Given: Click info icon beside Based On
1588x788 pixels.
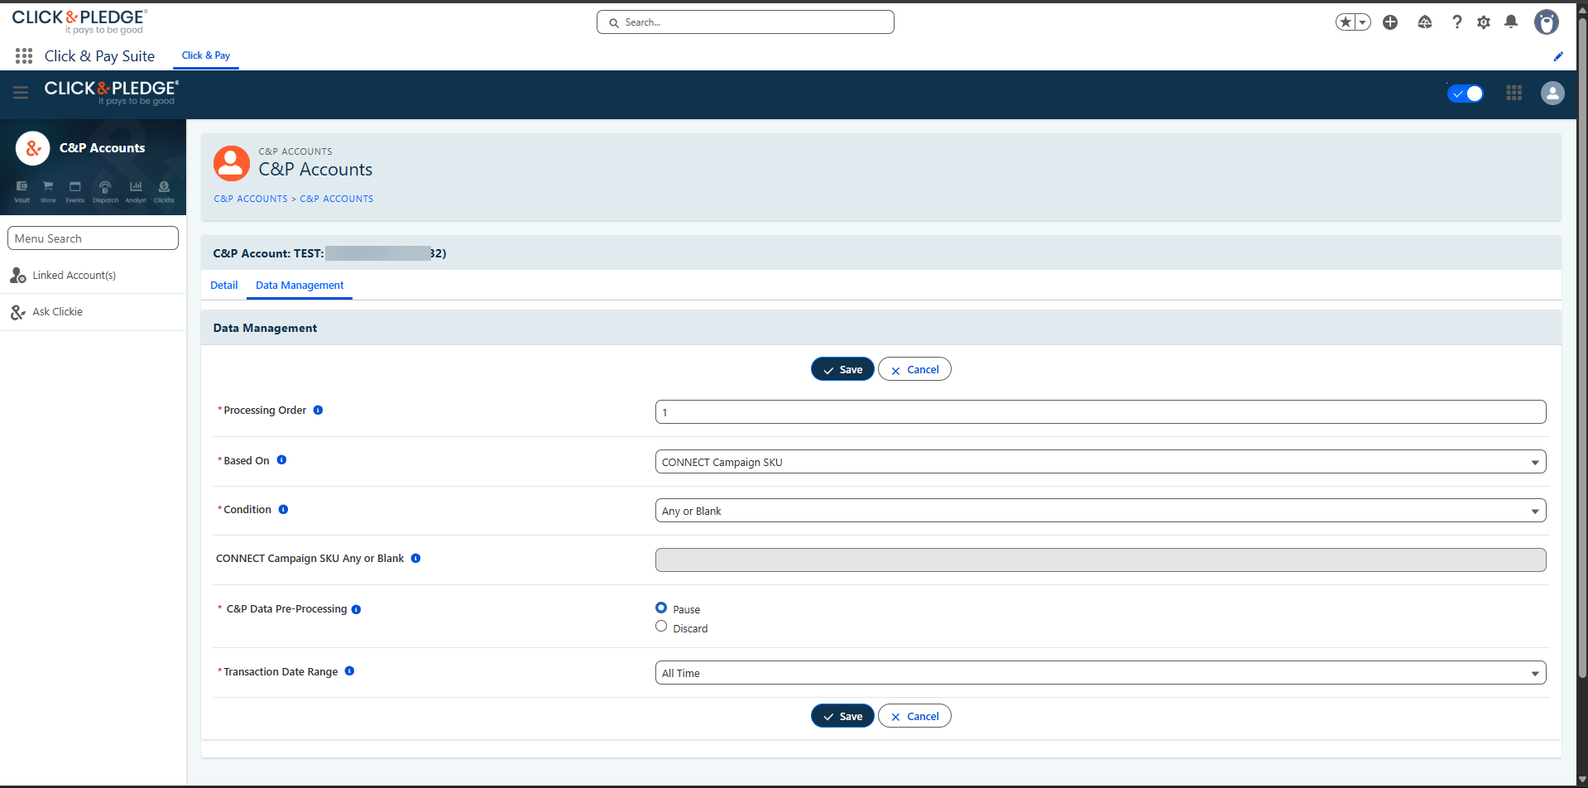Looking at the screenshot, I should (281, 459).
